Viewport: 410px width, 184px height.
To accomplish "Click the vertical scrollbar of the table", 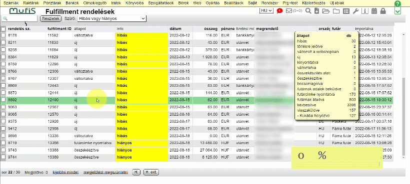I will coord(404,117).
